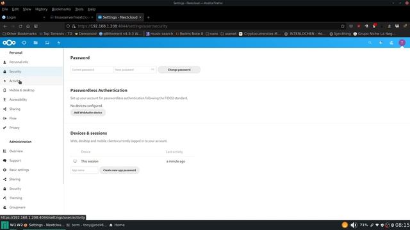Viewport: 410px width, 230px height.
Task: Open the Bookmarks menu
Action: [61, 9]
